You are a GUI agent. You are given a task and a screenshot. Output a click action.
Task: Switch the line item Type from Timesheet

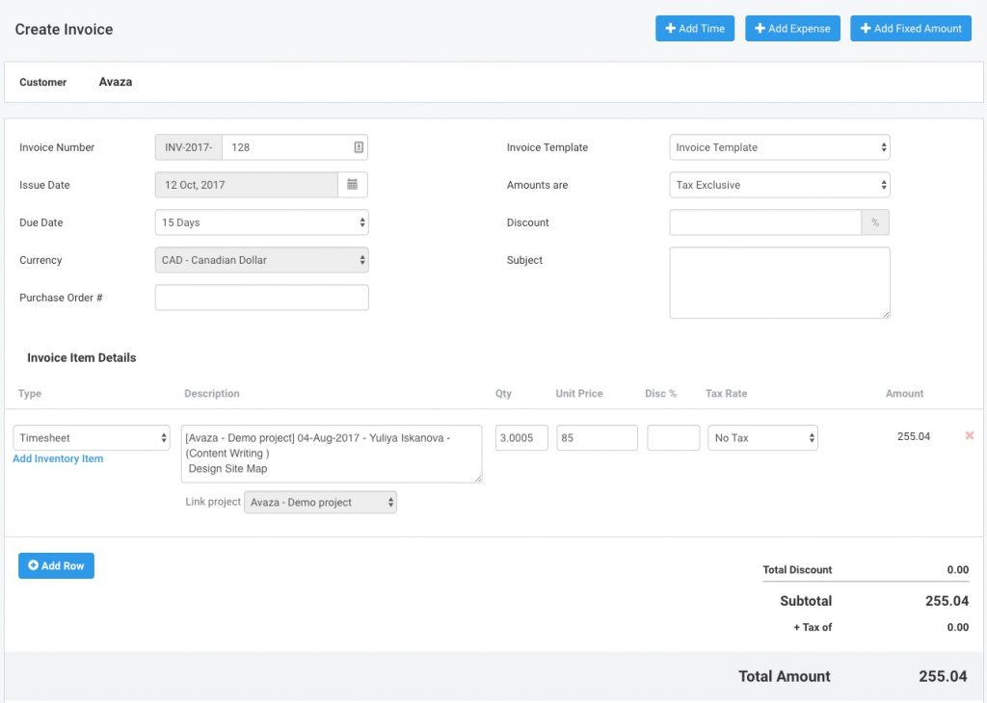(x=92, y=436)
